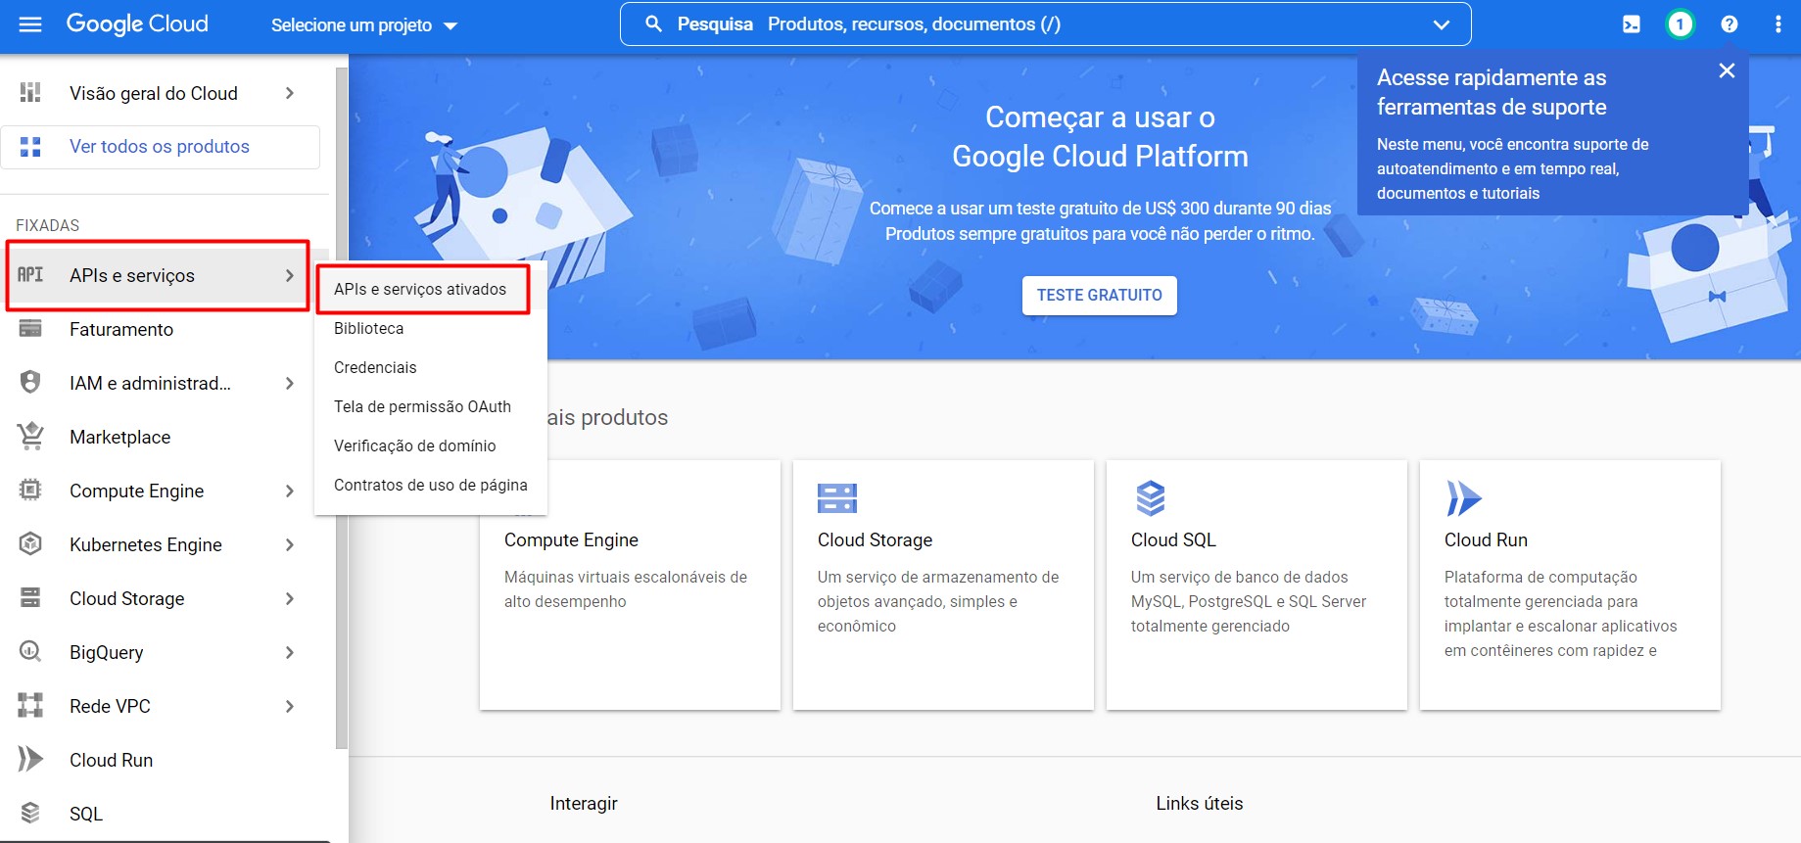This screenshot has width=1801, height=843.
Task: Click the Visão geral do Cloud icon
Action: point(30,93)
